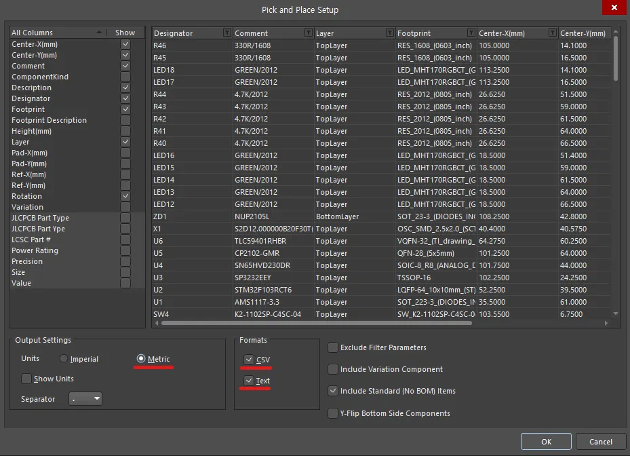Toggle Layer column show checkbox
630x456 pixels.
[x=125, y=142]
